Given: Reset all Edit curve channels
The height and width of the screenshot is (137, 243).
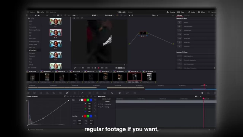Looking at the screenshot, I should (x=95, y=100).
